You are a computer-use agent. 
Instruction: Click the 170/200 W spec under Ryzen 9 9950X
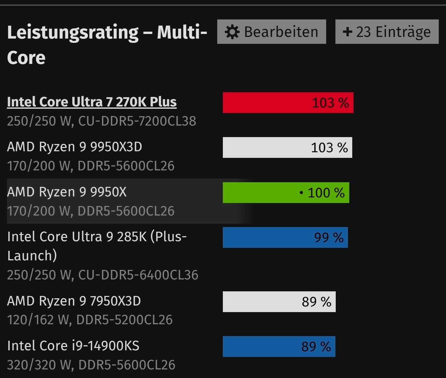pyautogui.click(x=91, y=211)
